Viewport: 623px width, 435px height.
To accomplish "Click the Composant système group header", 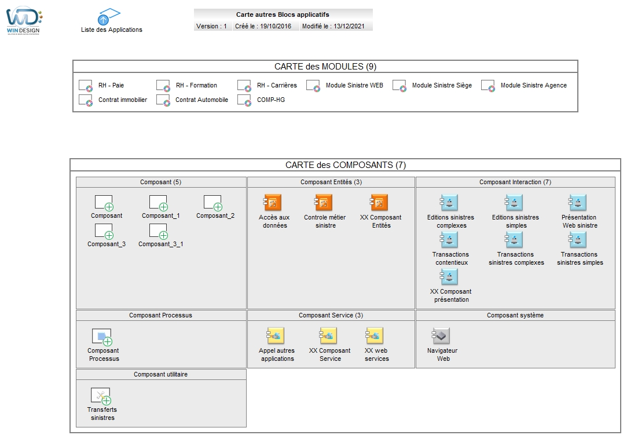I will 515,315.
